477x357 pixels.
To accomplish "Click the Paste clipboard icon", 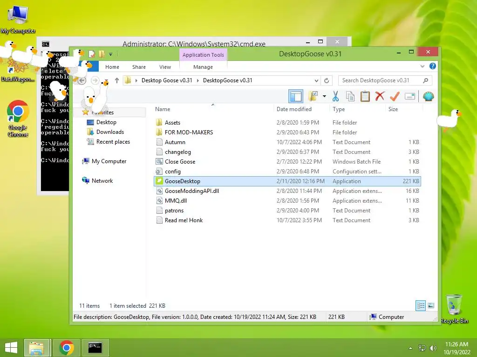I will (x=365, y=97).
